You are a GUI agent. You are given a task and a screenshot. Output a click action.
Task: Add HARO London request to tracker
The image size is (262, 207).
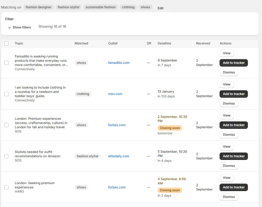[x=234, y=187]
